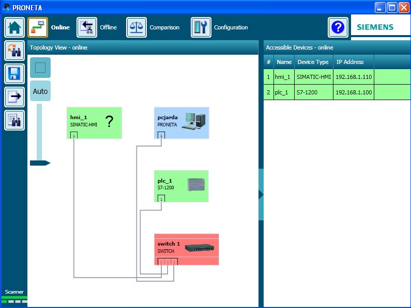Click the Auto layout button
Image resolution: width=411 pixels, height=308 pixels.
click(40, 91)
